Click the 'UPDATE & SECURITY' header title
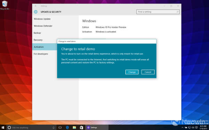209x130 pixels. click(51, 12)
